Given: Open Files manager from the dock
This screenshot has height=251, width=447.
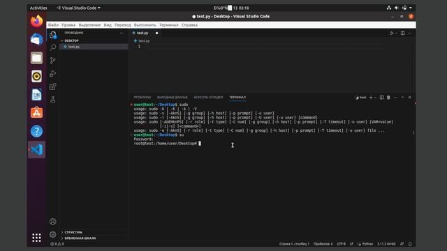Looking at the screenshot, I should [x=36, y=58].
